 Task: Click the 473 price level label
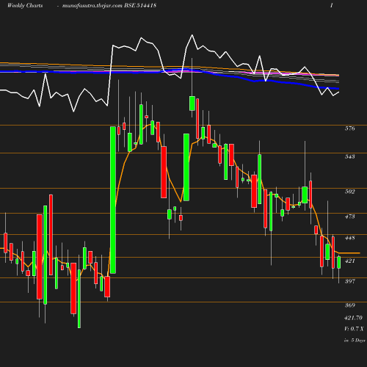(x=349, y=217)
